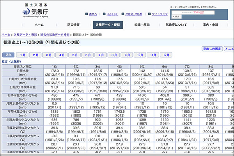Click the 日降水量 (mm) row header
The image size is (234, 156).
(23, 73)
